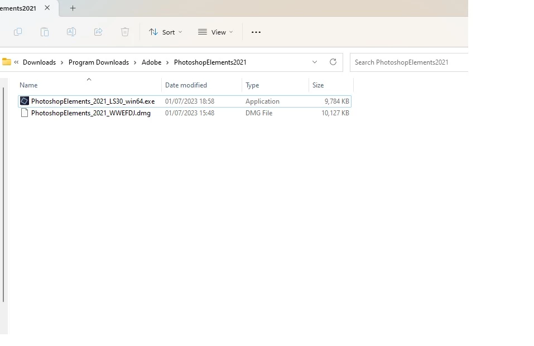Screen dimensions: 534x346
Task: Open the See more three-dots menu
Action: point(256,32)
